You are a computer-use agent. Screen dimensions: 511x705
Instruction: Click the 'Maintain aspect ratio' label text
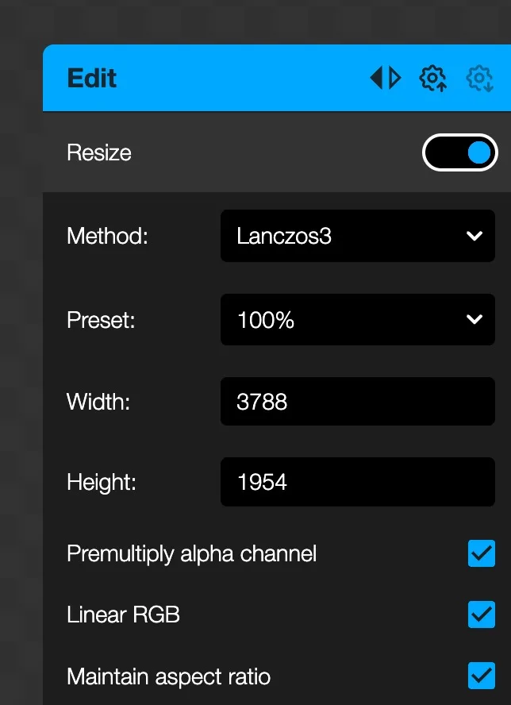coord(168,676)
